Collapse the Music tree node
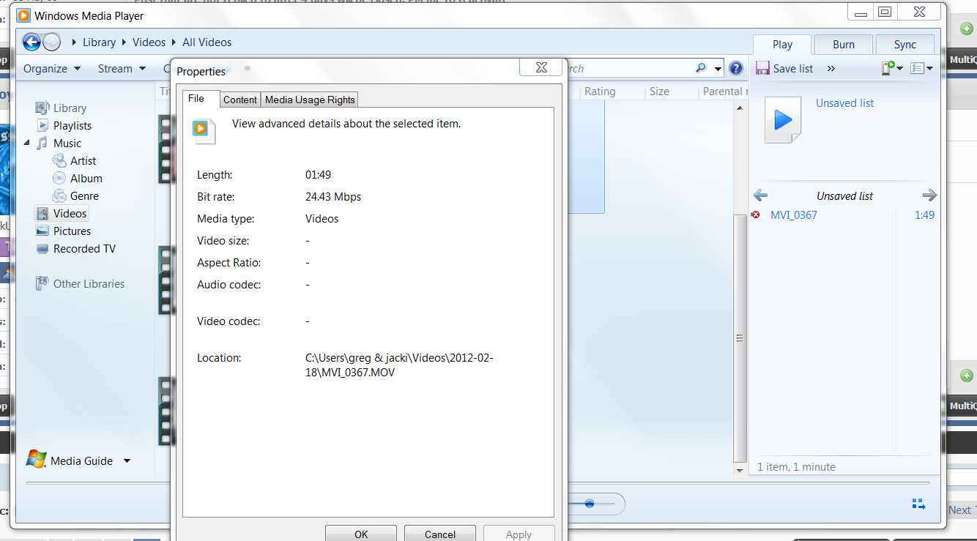Viewport: 977px width, 541px height. tap(28, 143)
